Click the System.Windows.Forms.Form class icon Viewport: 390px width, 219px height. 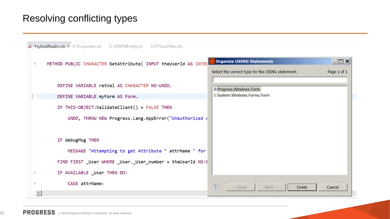tap(215, 95)
